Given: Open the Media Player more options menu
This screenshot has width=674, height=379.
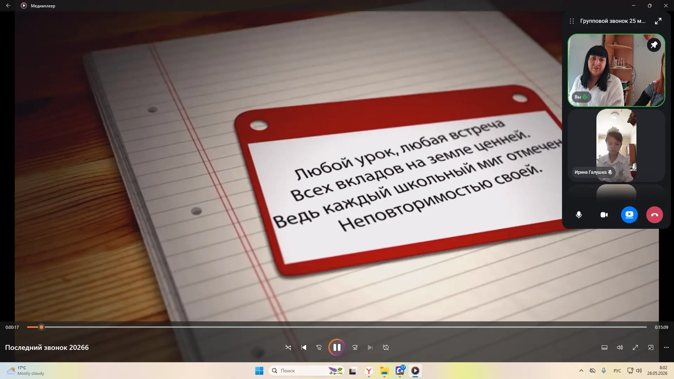Looking at the screenshot, I should tap(666, 347).
